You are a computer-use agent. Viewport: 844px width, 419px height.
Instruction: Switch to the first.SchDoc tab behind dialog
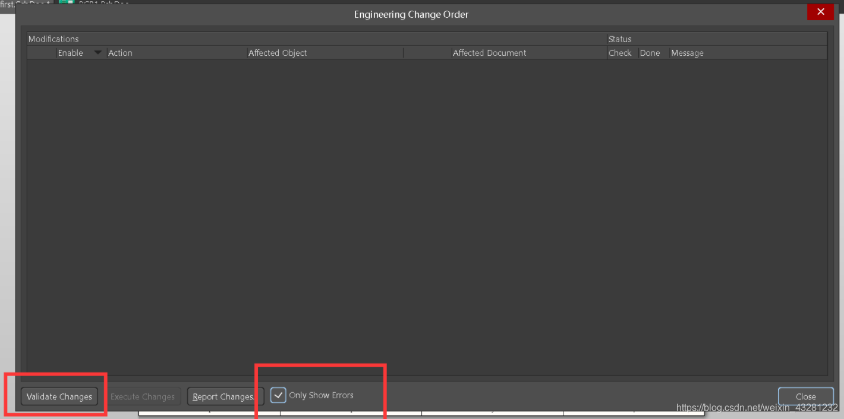point(26,3)
